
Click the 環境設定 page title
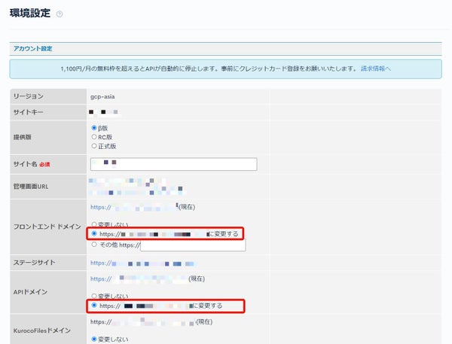pos(30,14)
